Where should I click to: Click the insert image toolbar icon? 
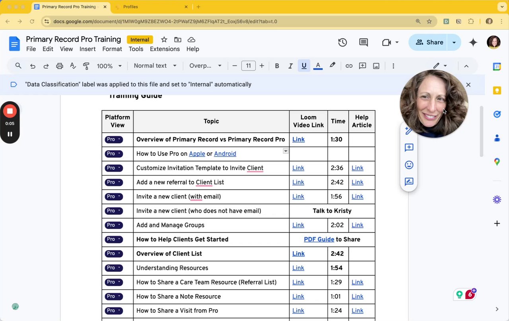376,66
